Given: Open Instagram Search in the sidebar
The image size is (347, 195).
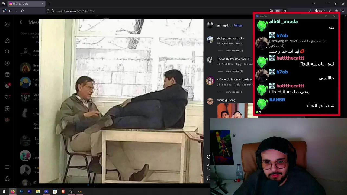Looking at the screenshot, I should pyautogui.click(x=7, y=52).
